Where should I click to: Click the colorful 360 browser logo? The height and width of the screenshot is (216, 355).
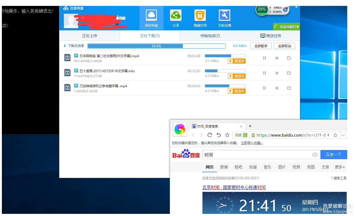tap(180, 130)
